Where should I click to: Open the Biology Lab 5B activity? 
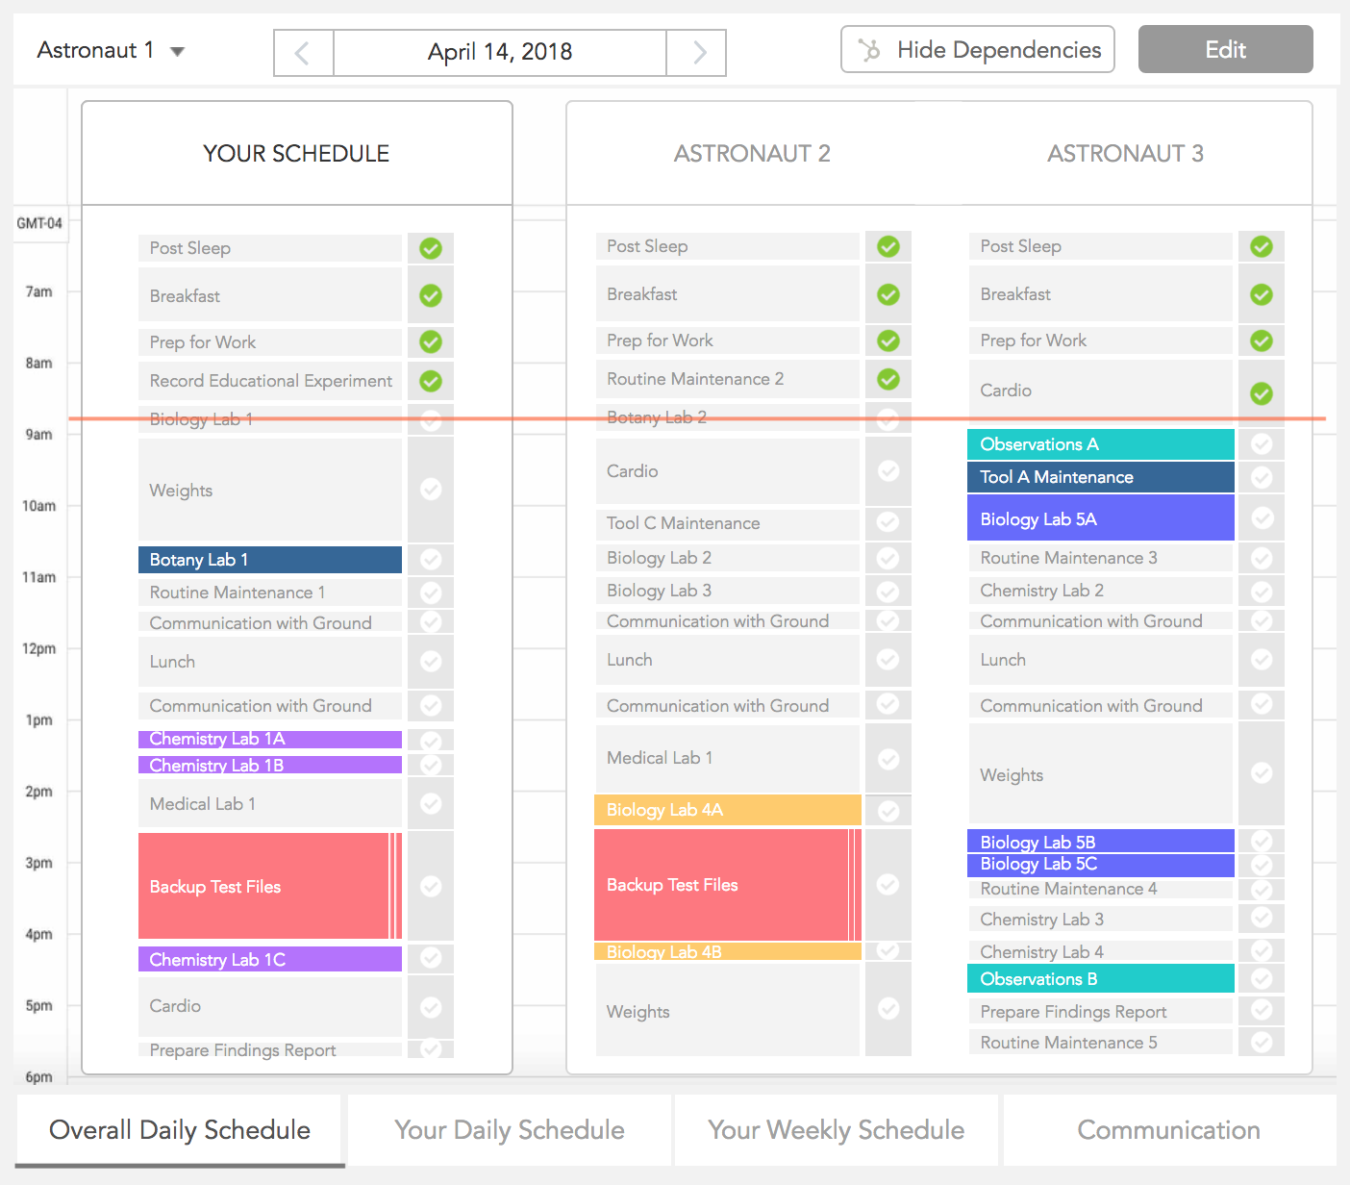tap(1101, 841)
